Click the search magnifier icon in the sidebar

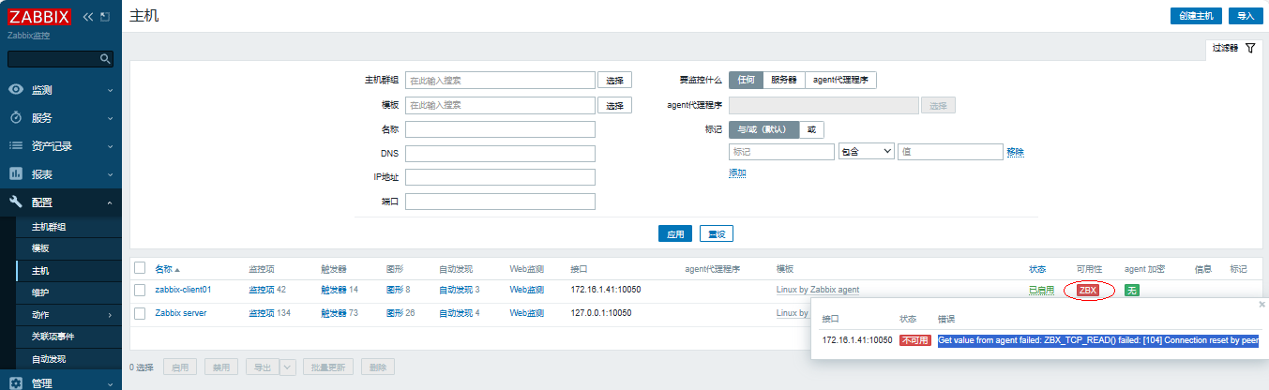105,58
